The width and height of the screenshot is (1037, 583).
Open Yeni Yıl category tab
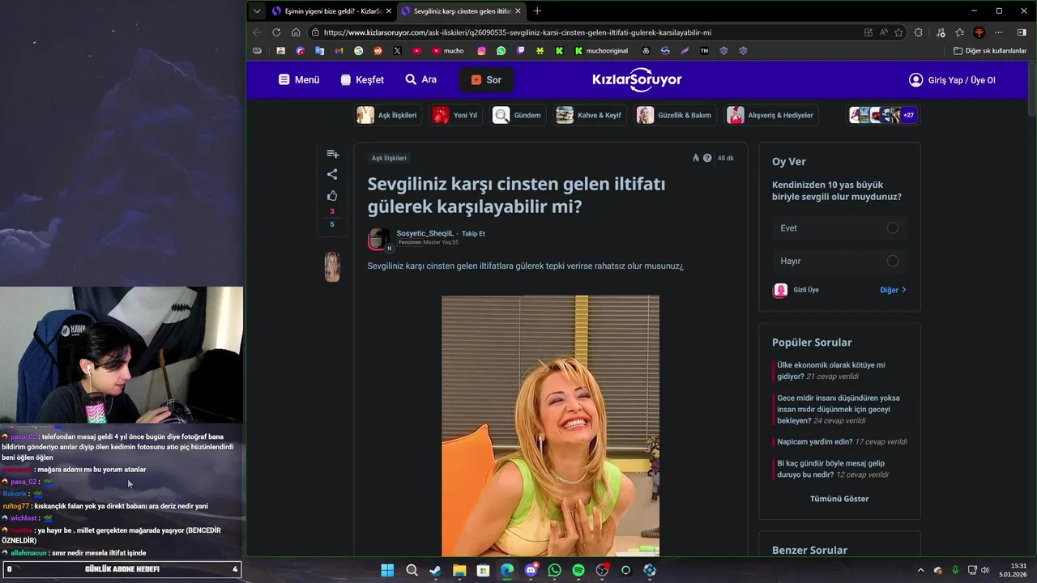[x=455, y=115]
